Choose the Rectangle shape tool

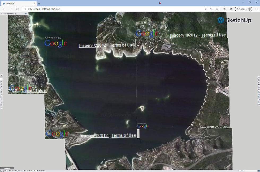coord(1,92)
